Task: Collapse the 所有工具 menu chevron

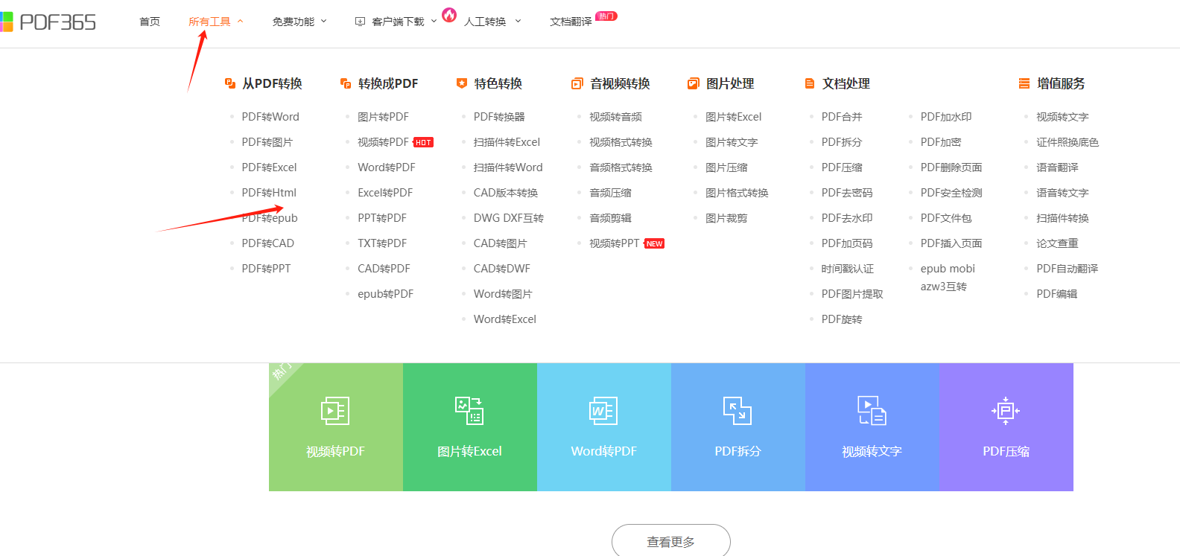Action: click(240, 22)
